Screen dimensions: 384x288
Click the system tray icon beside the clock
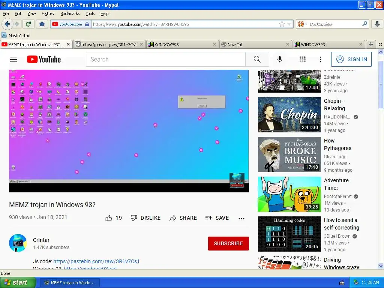tap(356, 283)
